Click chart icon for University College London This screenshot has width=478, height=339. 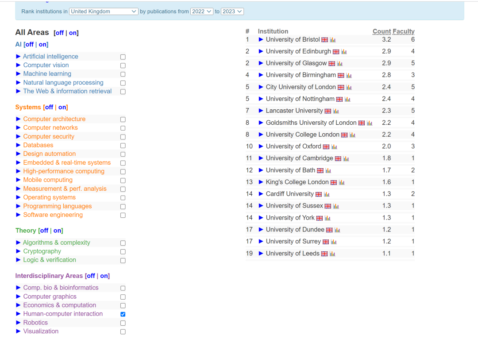[352, 135]
